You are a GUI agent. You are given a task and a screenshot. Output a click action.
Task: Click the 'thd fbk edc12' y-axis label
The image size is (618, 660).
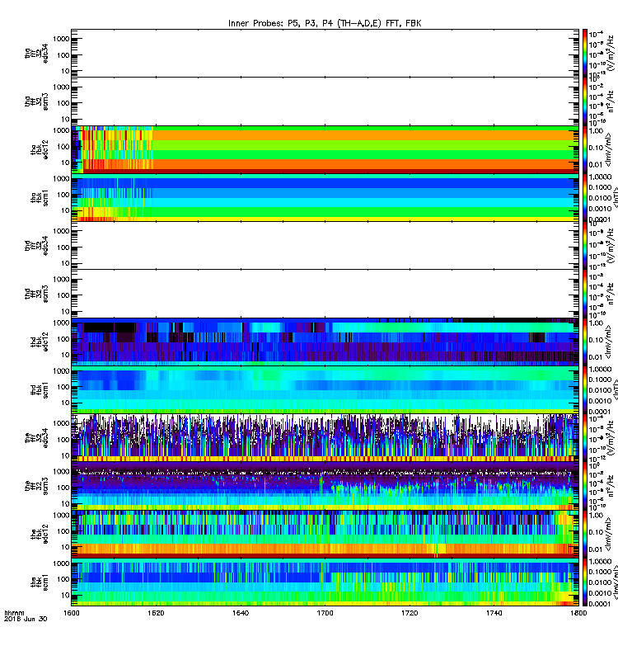(40, 342)
